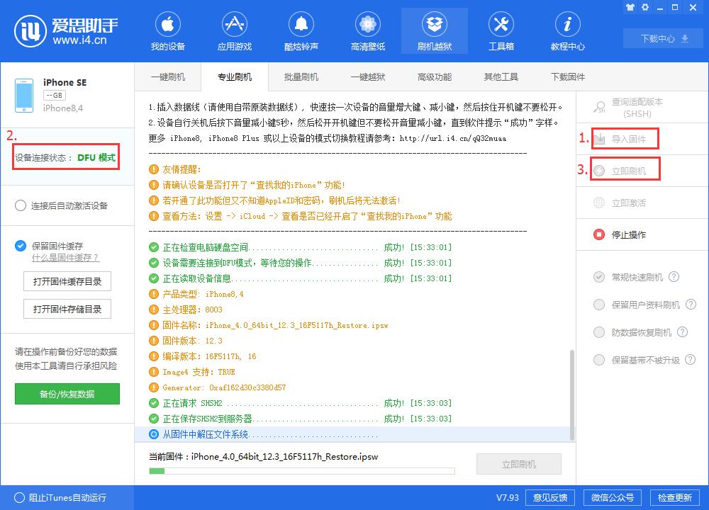The height and width of the screenshot is (510, 709).
Task: Switch to the 一键越狱 tab
Action: coord(367,76)
